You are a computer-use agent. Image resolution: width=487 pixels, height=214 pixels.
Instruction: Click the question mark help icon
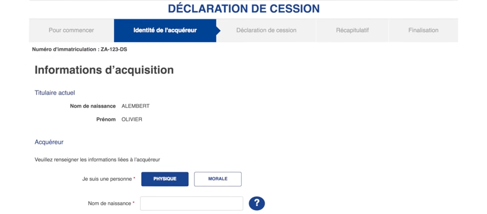(x=257, y=204)
